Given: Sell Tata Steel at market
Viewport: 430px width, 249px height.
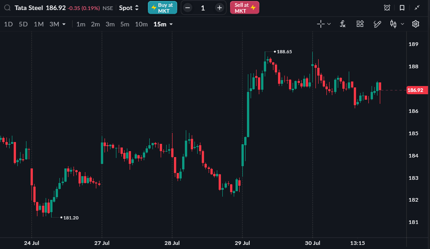Looking at the screenshot, I should pos(245,8).
